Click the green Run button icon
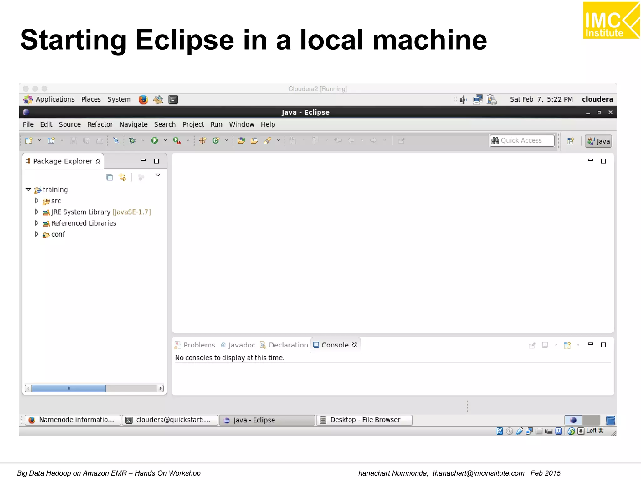This screenshot has width=641, height=480. tap(155, 141)
